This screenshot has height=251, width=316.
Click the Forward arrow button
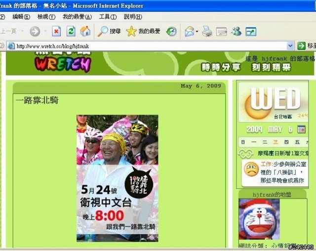click(x=35, y=31)
